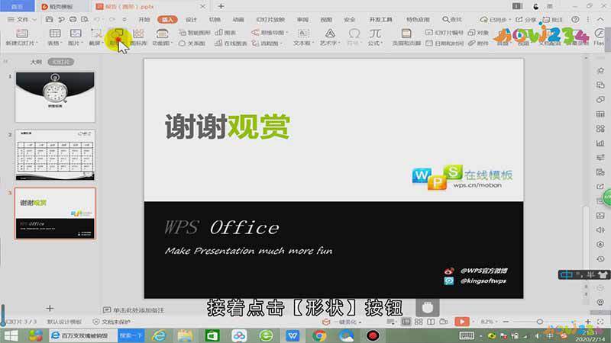Open Chrome from the Windows taskbar
This screenshot has width=611, height=343.
coord(319,335)
